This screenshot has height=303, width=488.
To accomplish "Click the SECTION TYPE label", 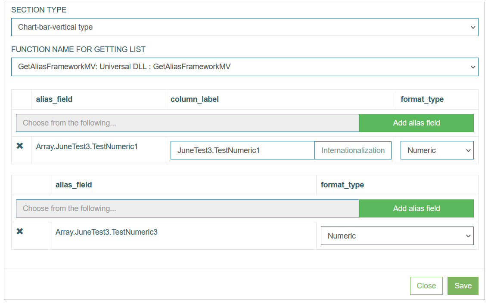I will click(x=39, y=10).
